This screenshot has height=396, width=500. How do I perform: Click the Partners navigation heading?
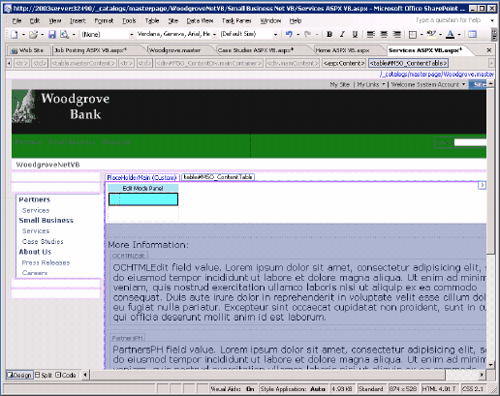35,199
